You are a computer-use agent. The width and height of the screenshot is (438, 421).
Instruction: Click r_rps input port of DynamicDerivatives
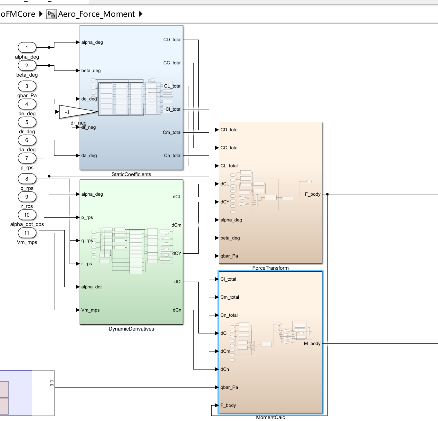click(x=87, y=264)
